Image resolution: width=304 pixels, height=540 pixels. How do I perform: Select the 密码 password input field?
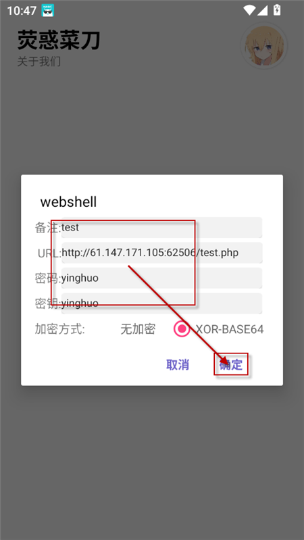pos(162,278)
